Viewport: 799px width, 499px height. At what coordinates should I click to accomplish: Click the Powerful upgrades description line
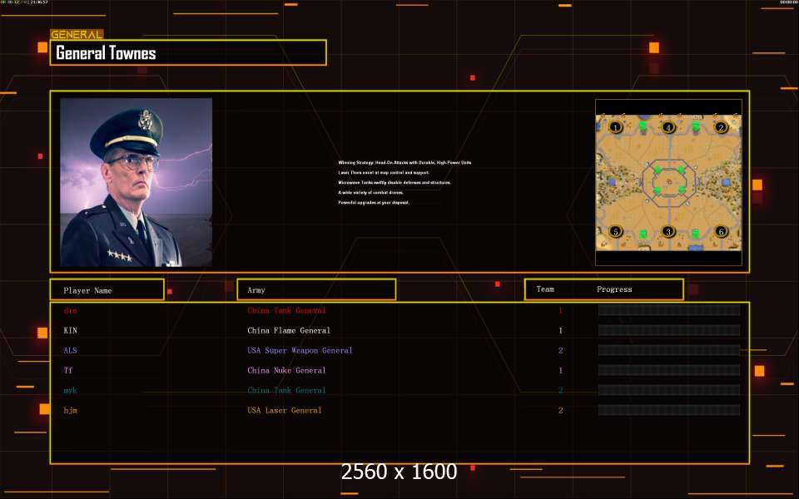pyautogui.click(x=374, y=203)
